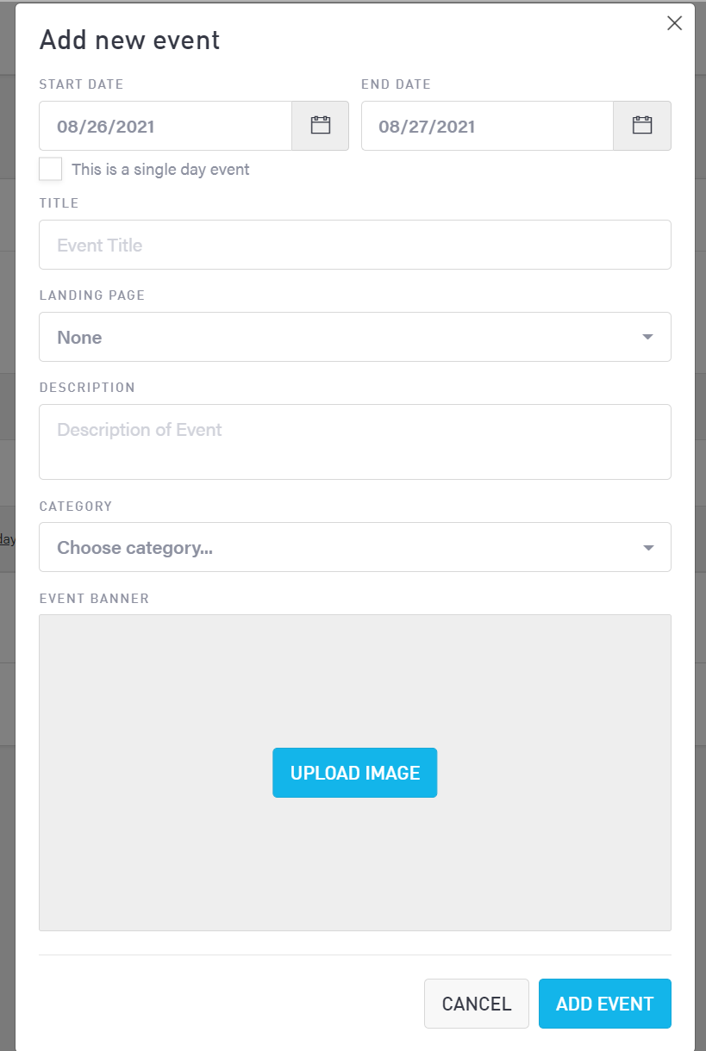Viewport: 706px width, 1051px height.
Task: Open the Choose category dropdown
Action: 345,547
